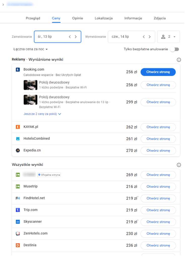Viewport: 185px width, 259px height.
Task: Expand Jeszcze 2 ceny za pokój
Action: 42,114
